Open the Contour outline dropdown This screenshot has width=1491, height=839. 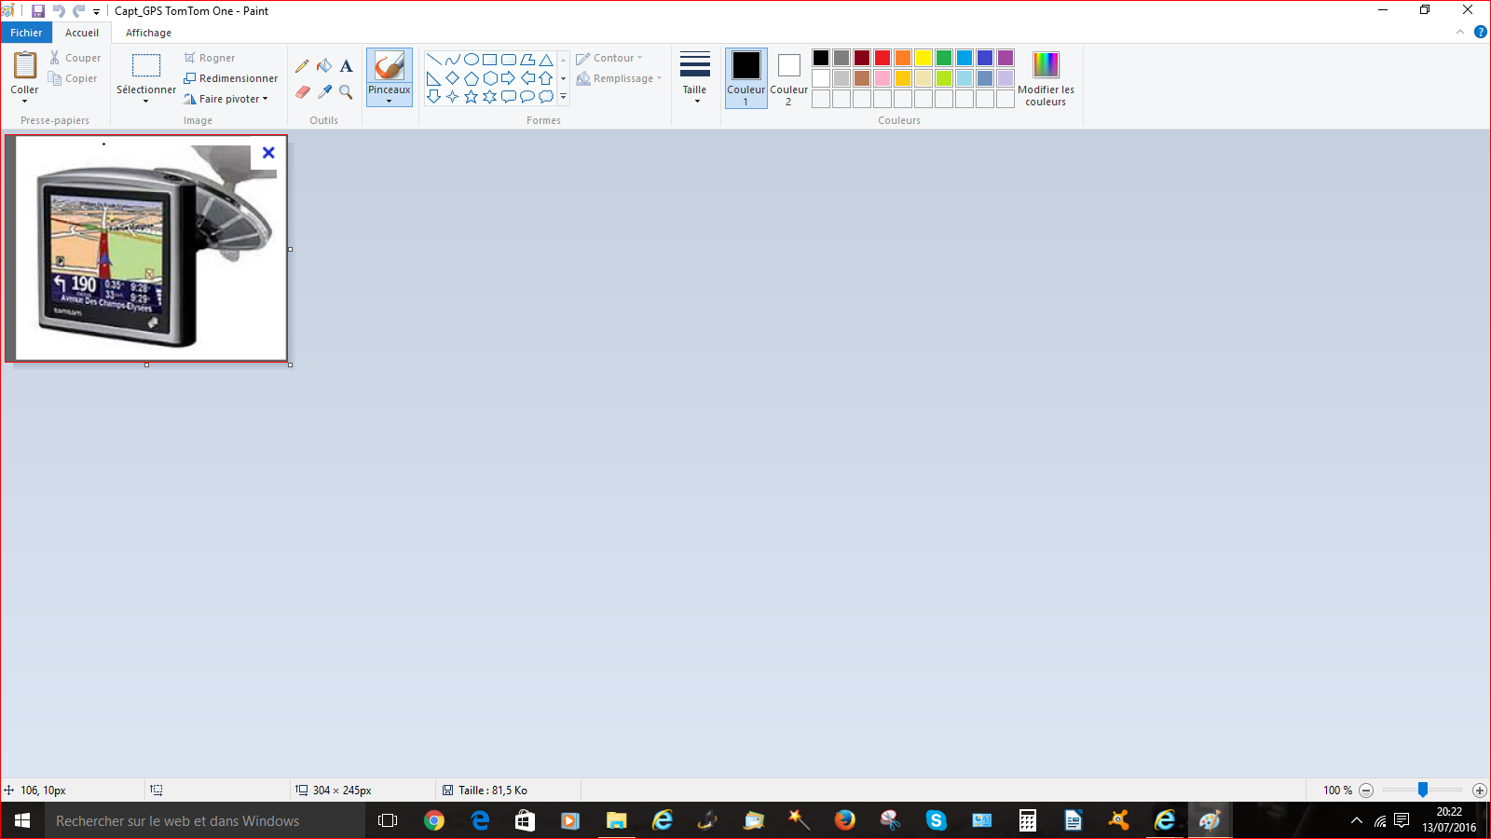609,58
